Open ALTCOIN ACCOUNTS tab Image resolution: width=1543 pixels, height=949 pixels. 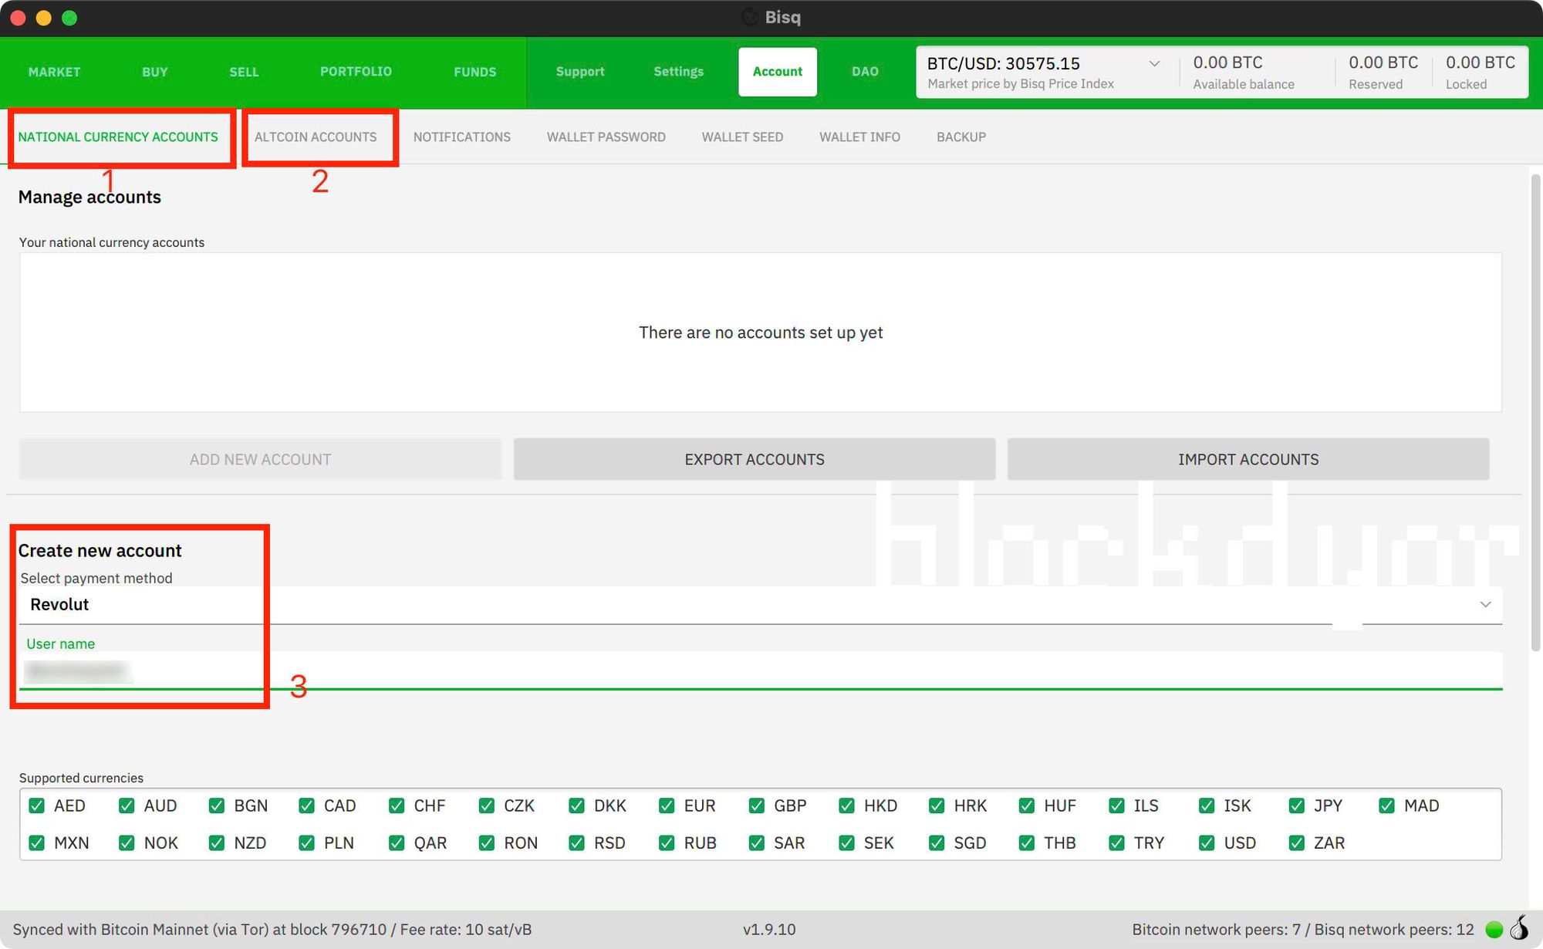click(316, 136)
